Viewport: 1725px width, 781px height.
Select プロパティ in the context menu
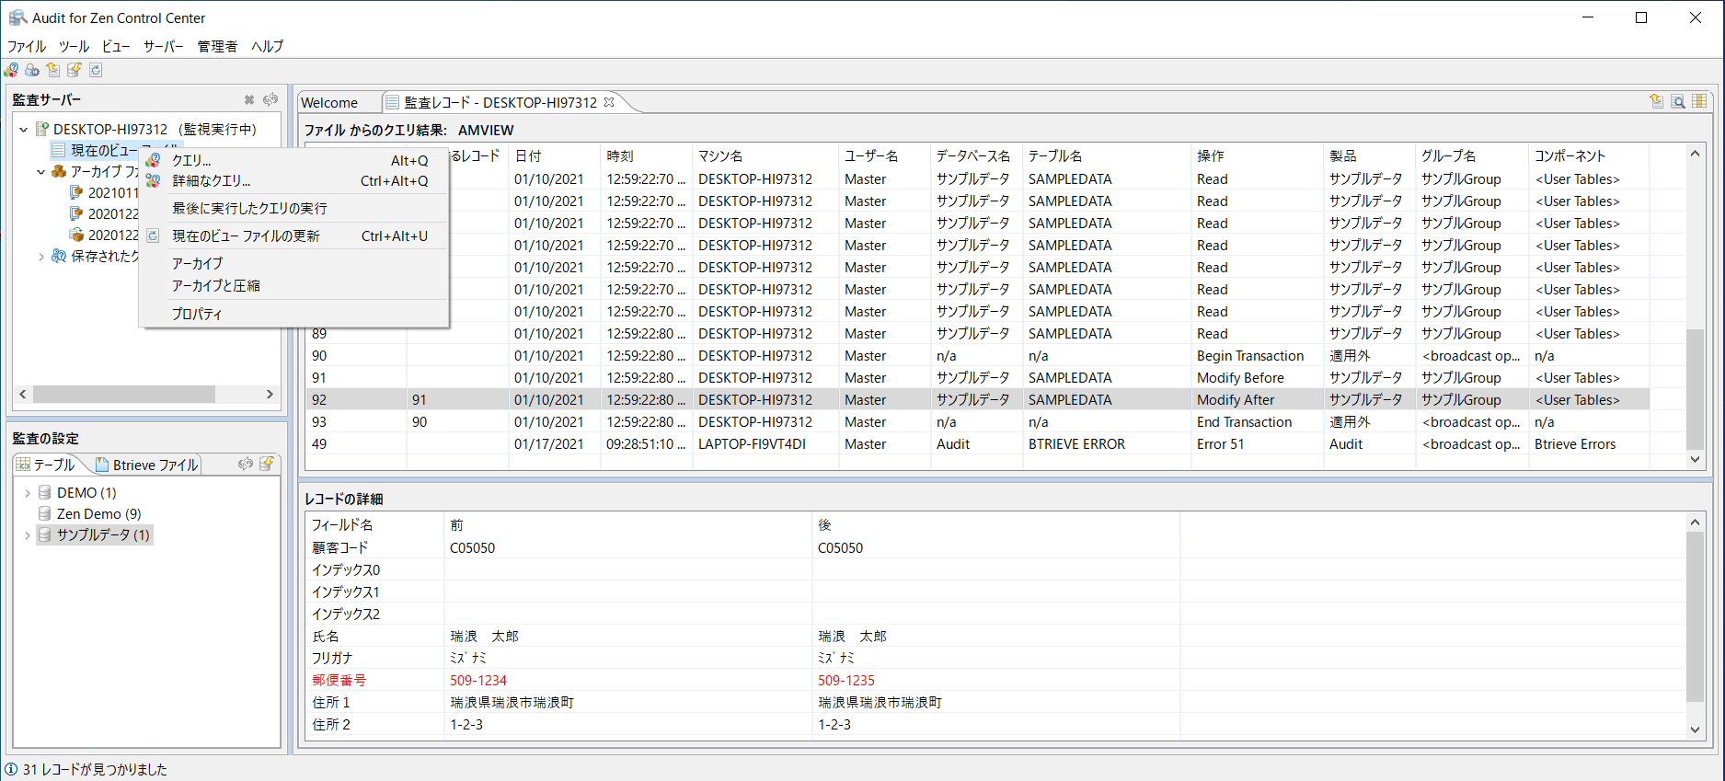[x=197, y=314]
